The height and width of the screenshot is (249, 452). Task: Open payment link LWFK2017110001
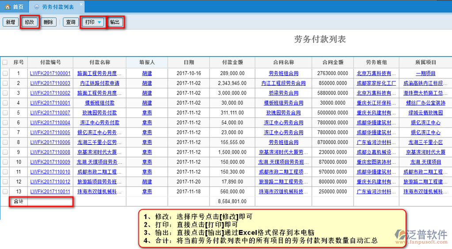point(50,73)
